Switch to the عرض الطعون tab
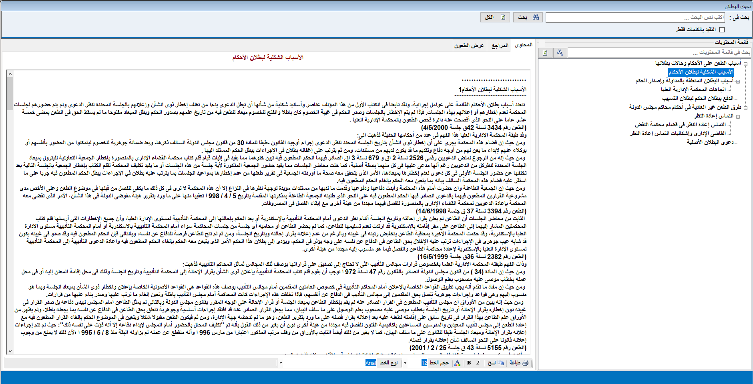 click(469, 46)
